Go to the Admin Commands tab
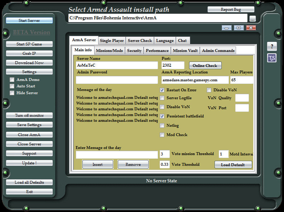This screenshot has width=284, height=212. coord(218,51)
